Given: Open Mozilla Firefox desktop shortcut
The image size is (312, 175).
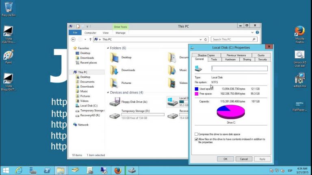Looking at the screenshot, I should coord(300,35).
